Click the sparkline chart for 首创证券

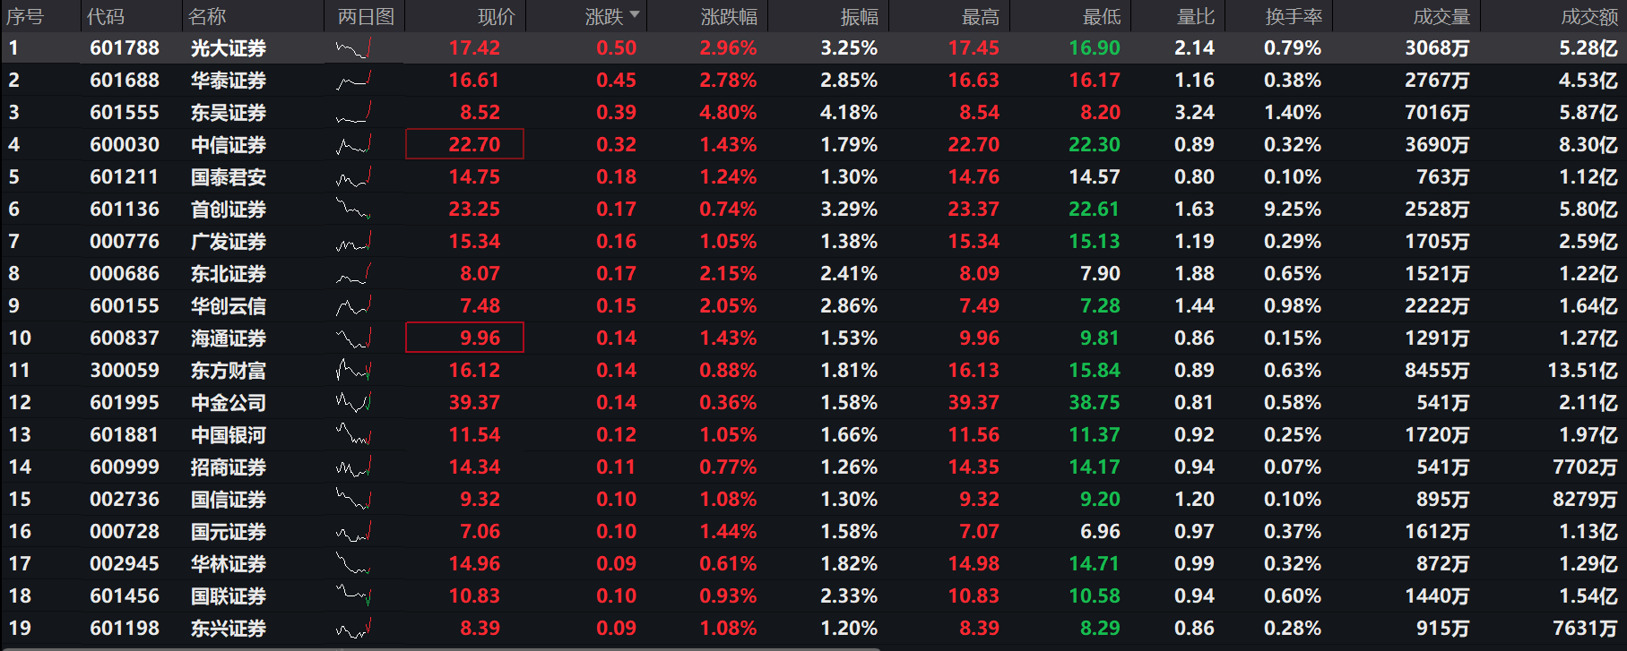(x=353, y=210)
